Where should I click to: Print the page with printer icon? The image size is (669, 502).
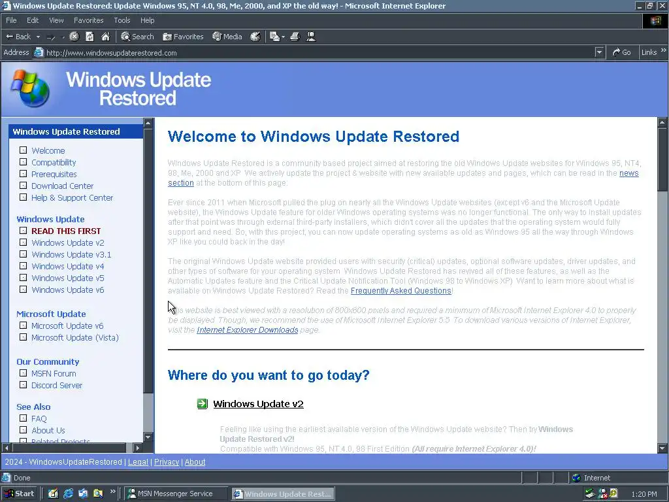pos(295,37)
